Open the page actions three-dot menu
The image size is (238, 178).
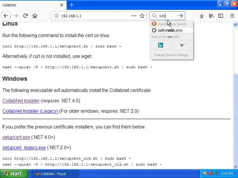134,16
